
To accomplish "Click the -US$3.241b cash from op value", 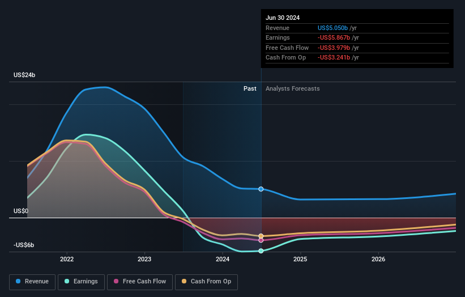I will click(334, 58).
